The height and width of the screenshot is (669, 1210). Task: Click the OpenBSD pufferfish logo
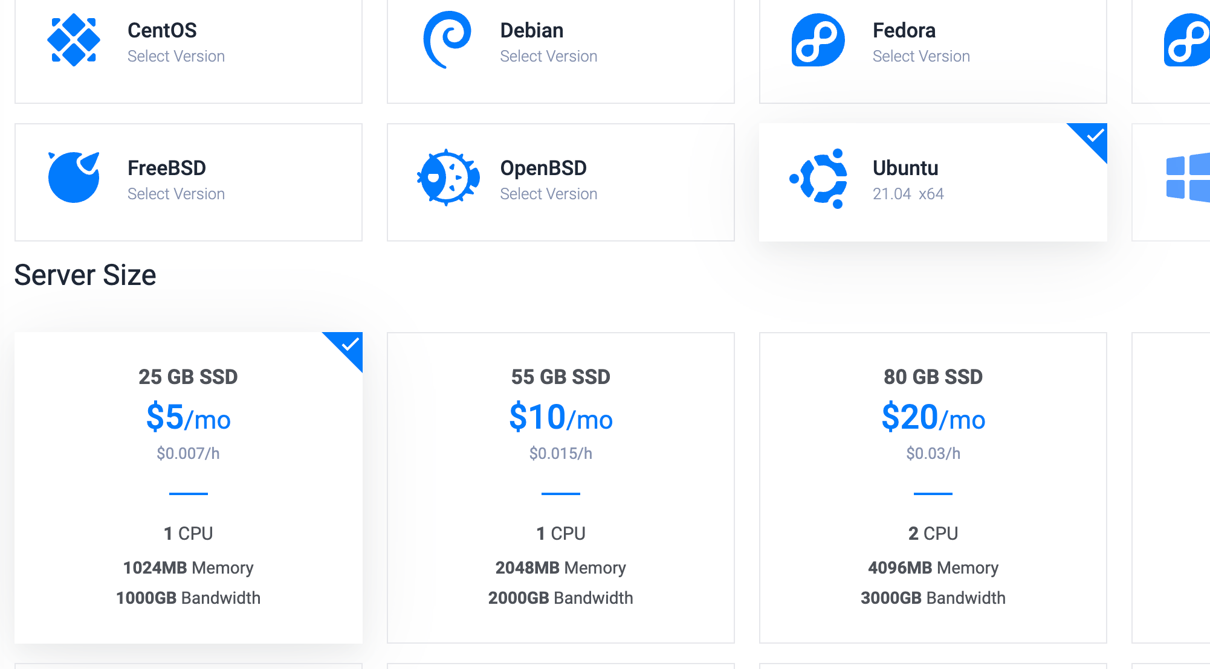click(448, 178)
